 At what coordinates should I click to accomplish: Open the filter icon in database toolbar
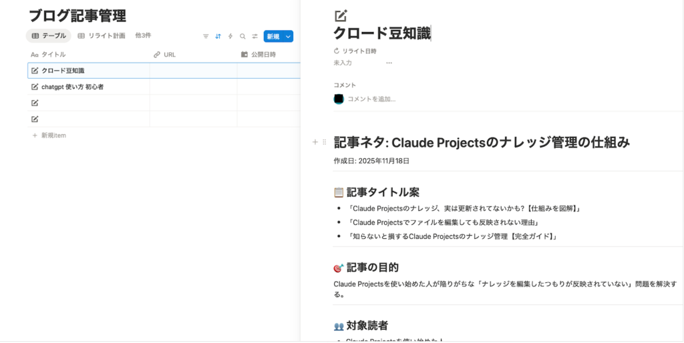pyautogui.click(x=206, y=37)
